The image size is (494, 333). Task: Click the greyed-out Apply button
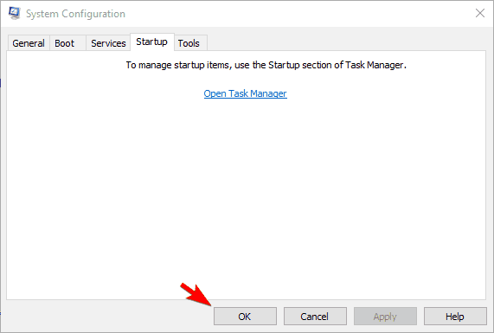(x=385, y=317)
